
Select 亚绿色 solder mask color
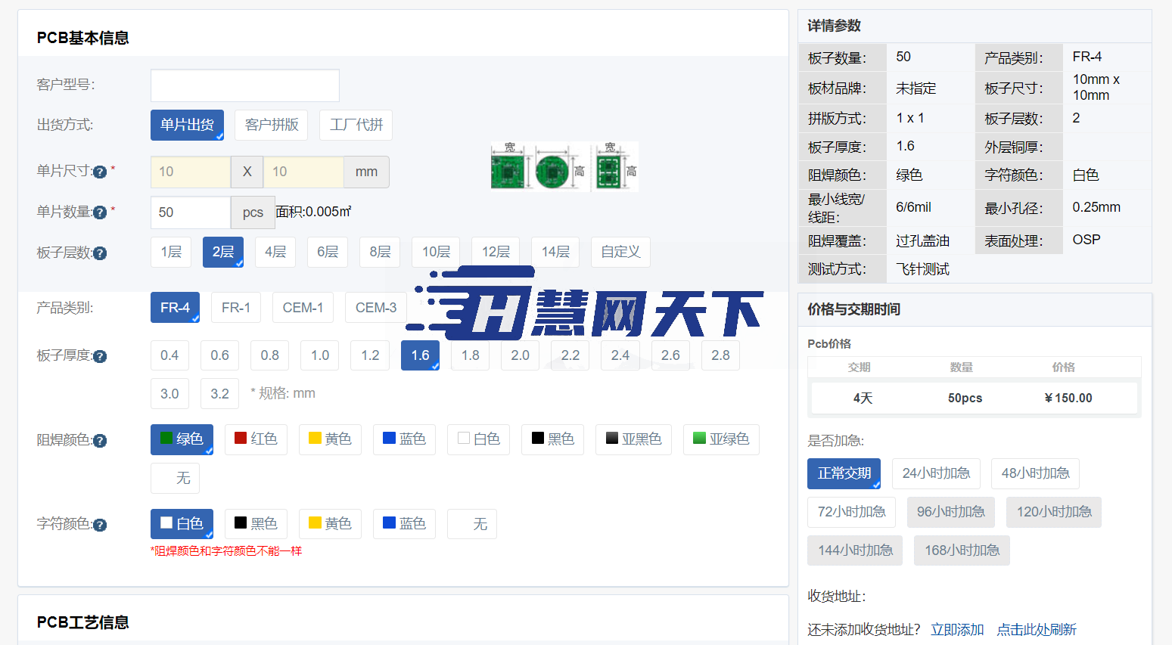click(721, 439)
